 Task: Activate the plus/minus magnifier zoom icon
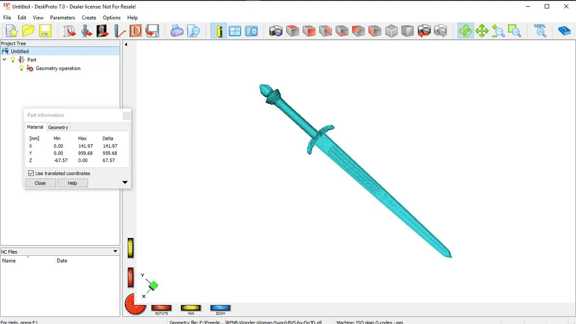498,31
